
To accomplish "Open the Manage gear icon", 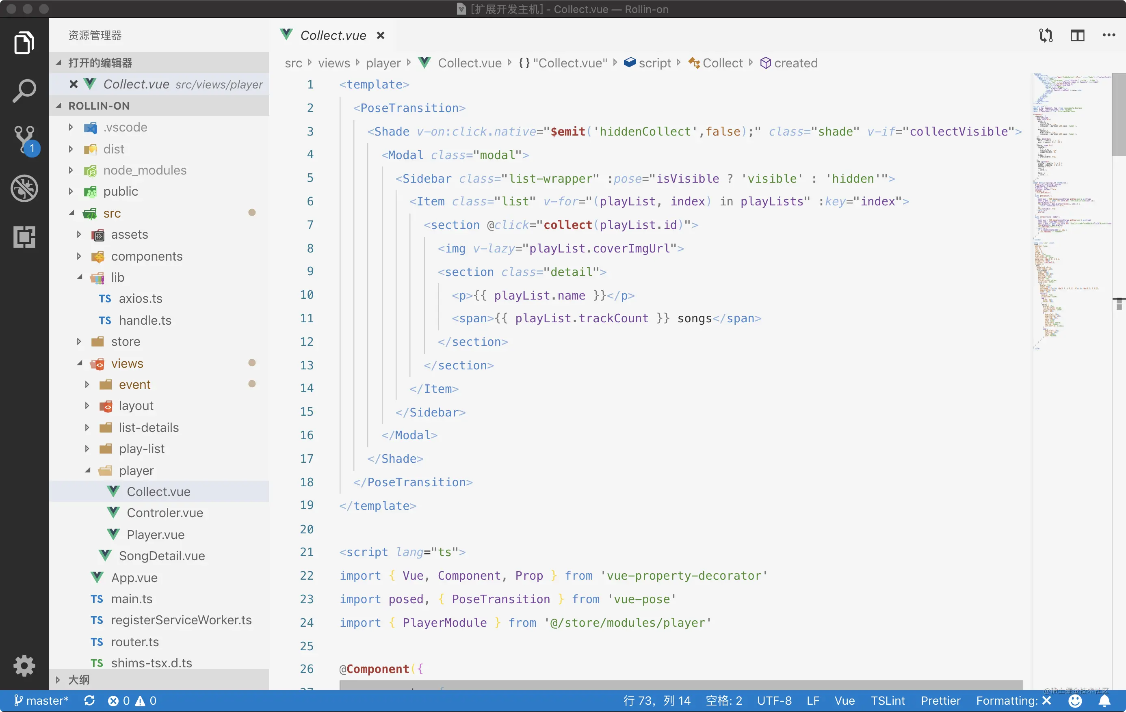I will [24, 665].
